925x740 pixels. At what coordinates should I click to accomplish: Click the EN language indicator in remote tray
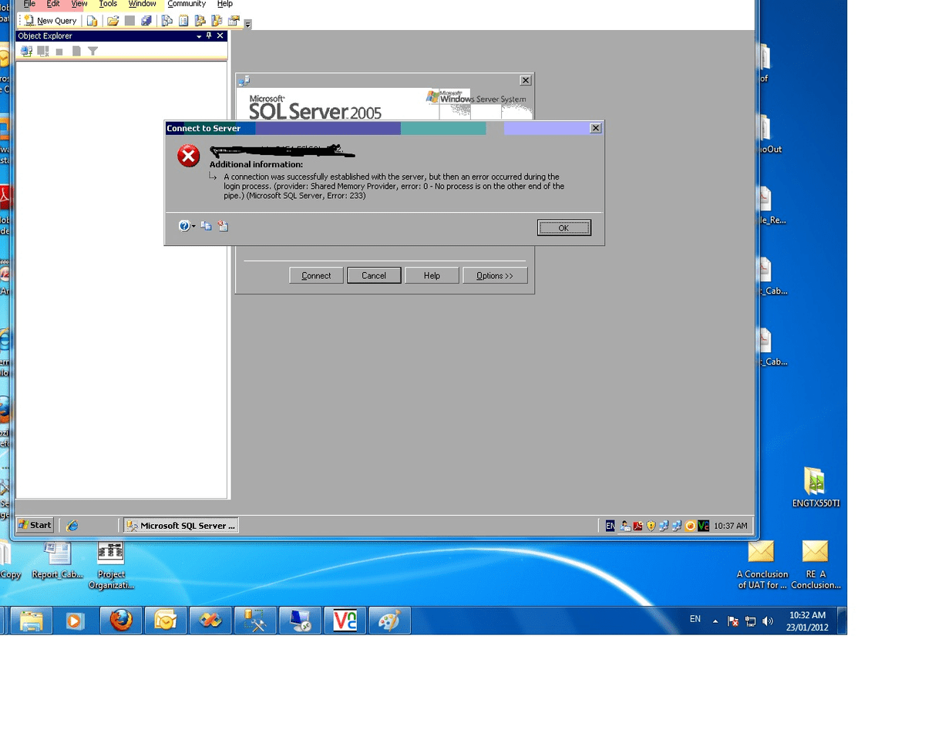(x=610, y=526)
